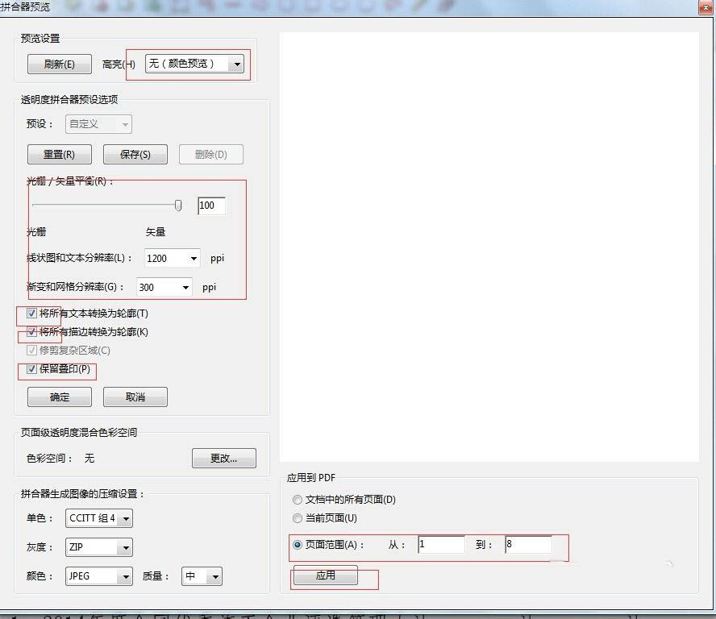Disable 将所有文本转换为轮廓 checkbox

31,313
